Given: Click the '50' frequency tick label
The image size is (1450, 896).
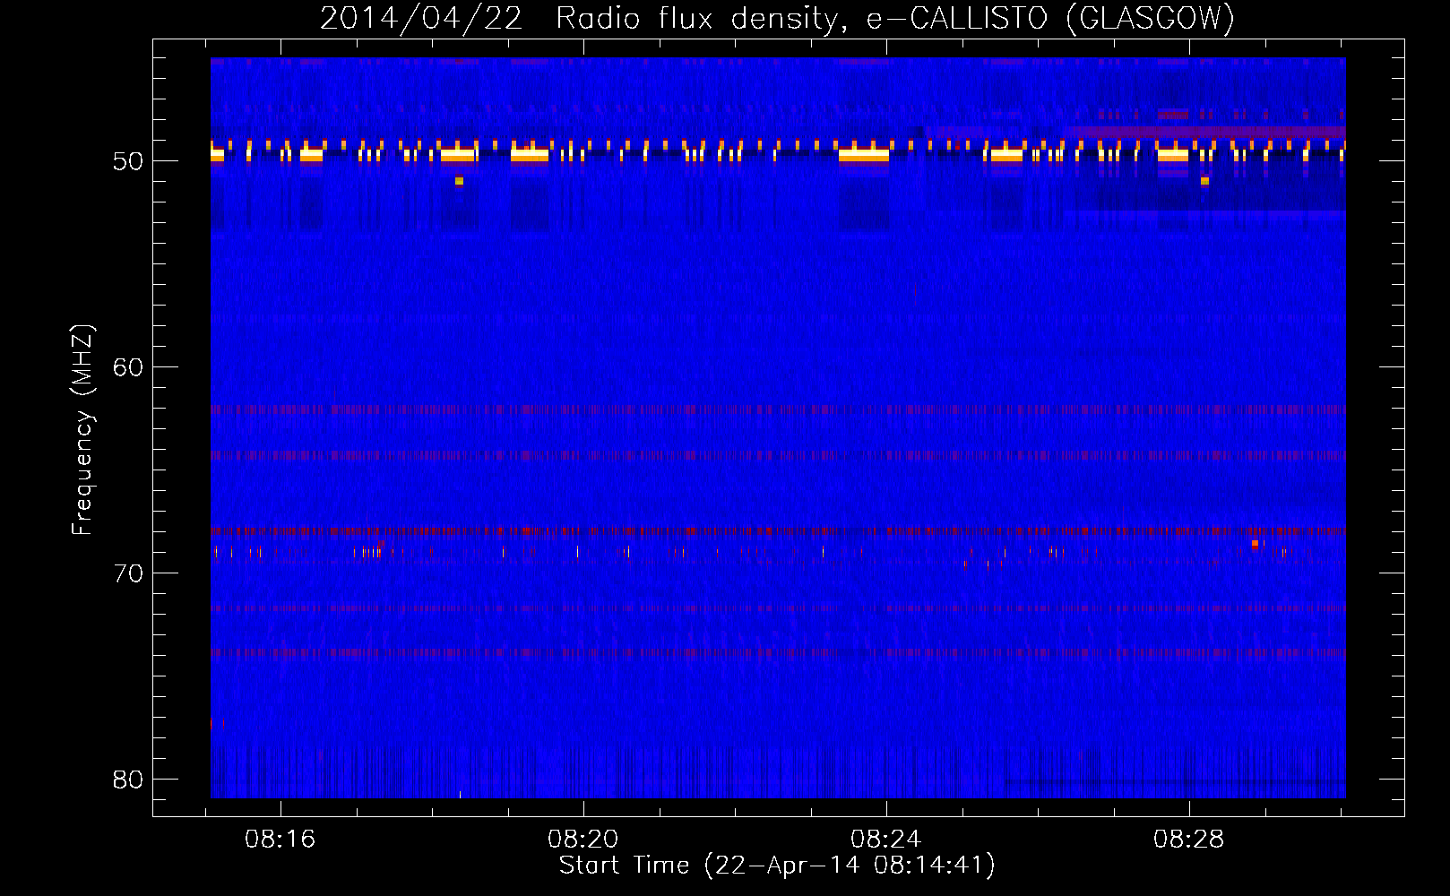Looking at the screenshot, I should pyautogui.click(x=128, y=161).
